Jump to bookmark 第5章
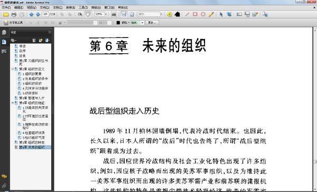 (32, 142)
